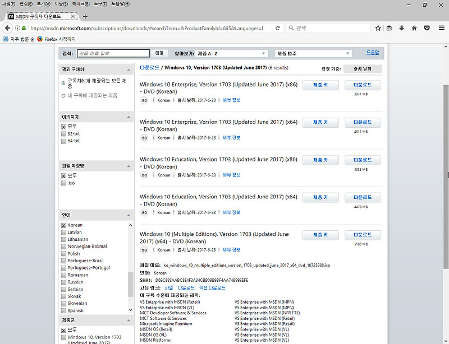449x344 pixels.
Task: Collapse the 아키텍처 section
Action: pos(129,117)
